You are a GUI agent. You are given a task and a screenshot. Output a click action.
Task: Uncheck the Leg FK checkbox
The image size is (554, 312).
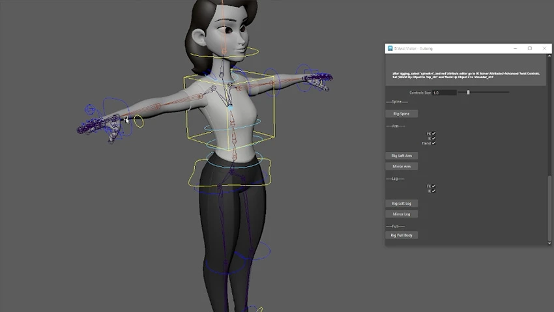click(x=433, y=186)
